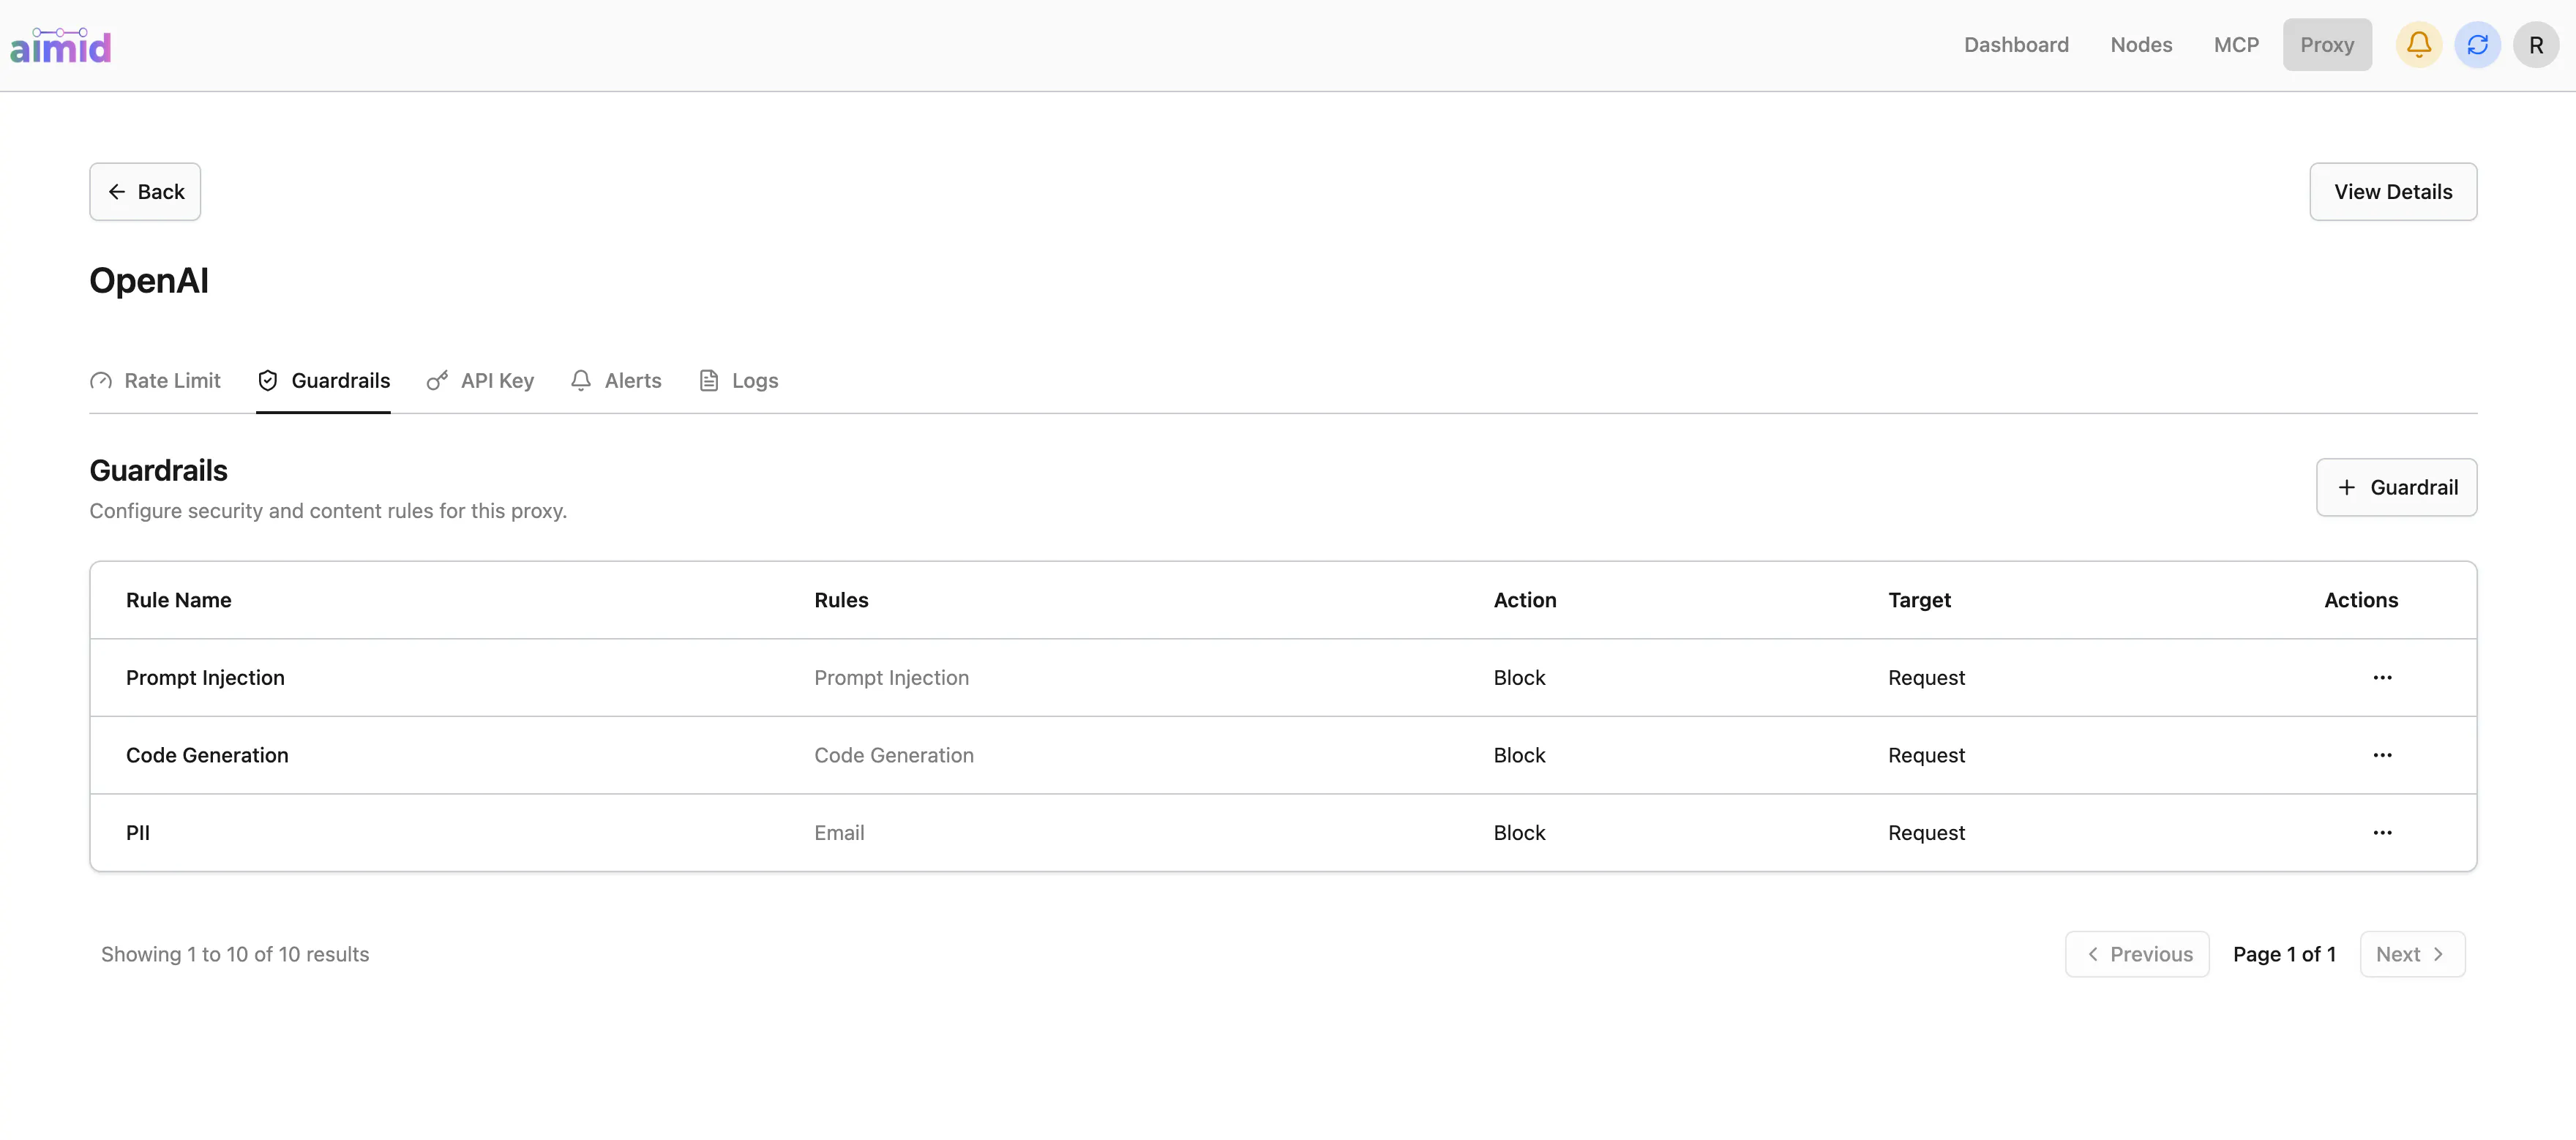
Task: Go to Dashboard in top navigation
Action: [2016, 45]
